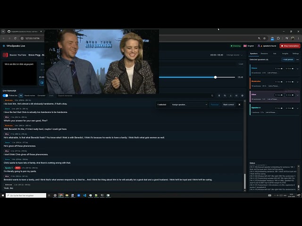This screenshot has width=302, height=226.
Task: Toggle Solo for speaker Alice
Action: point(279,95)
